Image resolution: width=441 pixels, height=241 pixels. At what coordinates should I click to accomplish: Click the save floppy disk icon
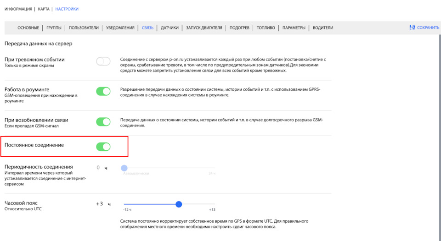(412, 27)
